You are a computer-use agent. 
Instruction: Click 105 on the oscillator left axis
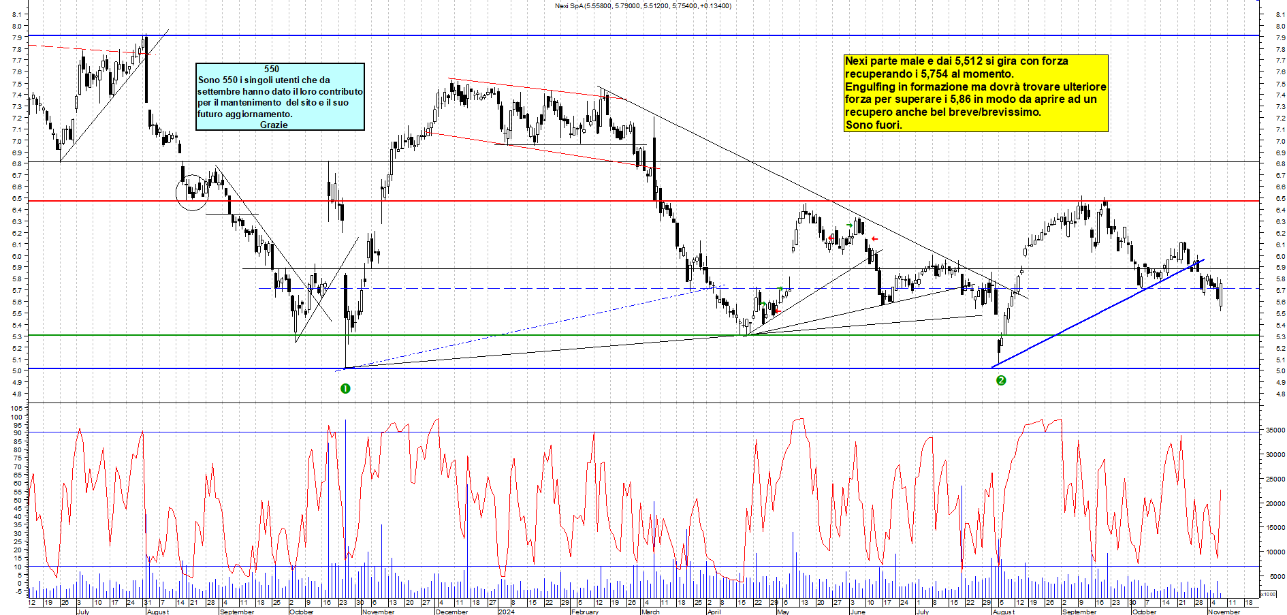click(16, 408)
